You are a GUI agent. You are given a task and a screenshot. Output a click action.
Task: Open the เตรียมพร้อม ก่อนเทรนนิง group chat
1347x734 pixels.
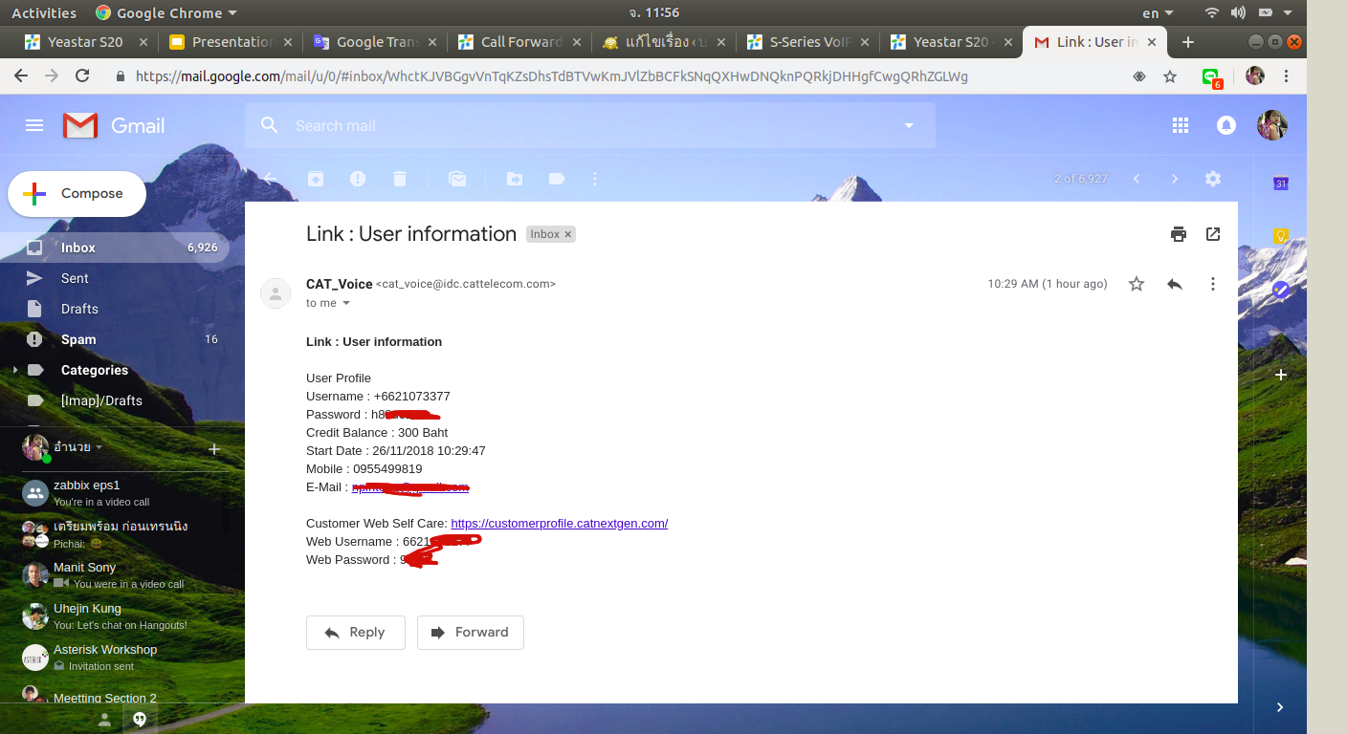[x=115, y=533]
